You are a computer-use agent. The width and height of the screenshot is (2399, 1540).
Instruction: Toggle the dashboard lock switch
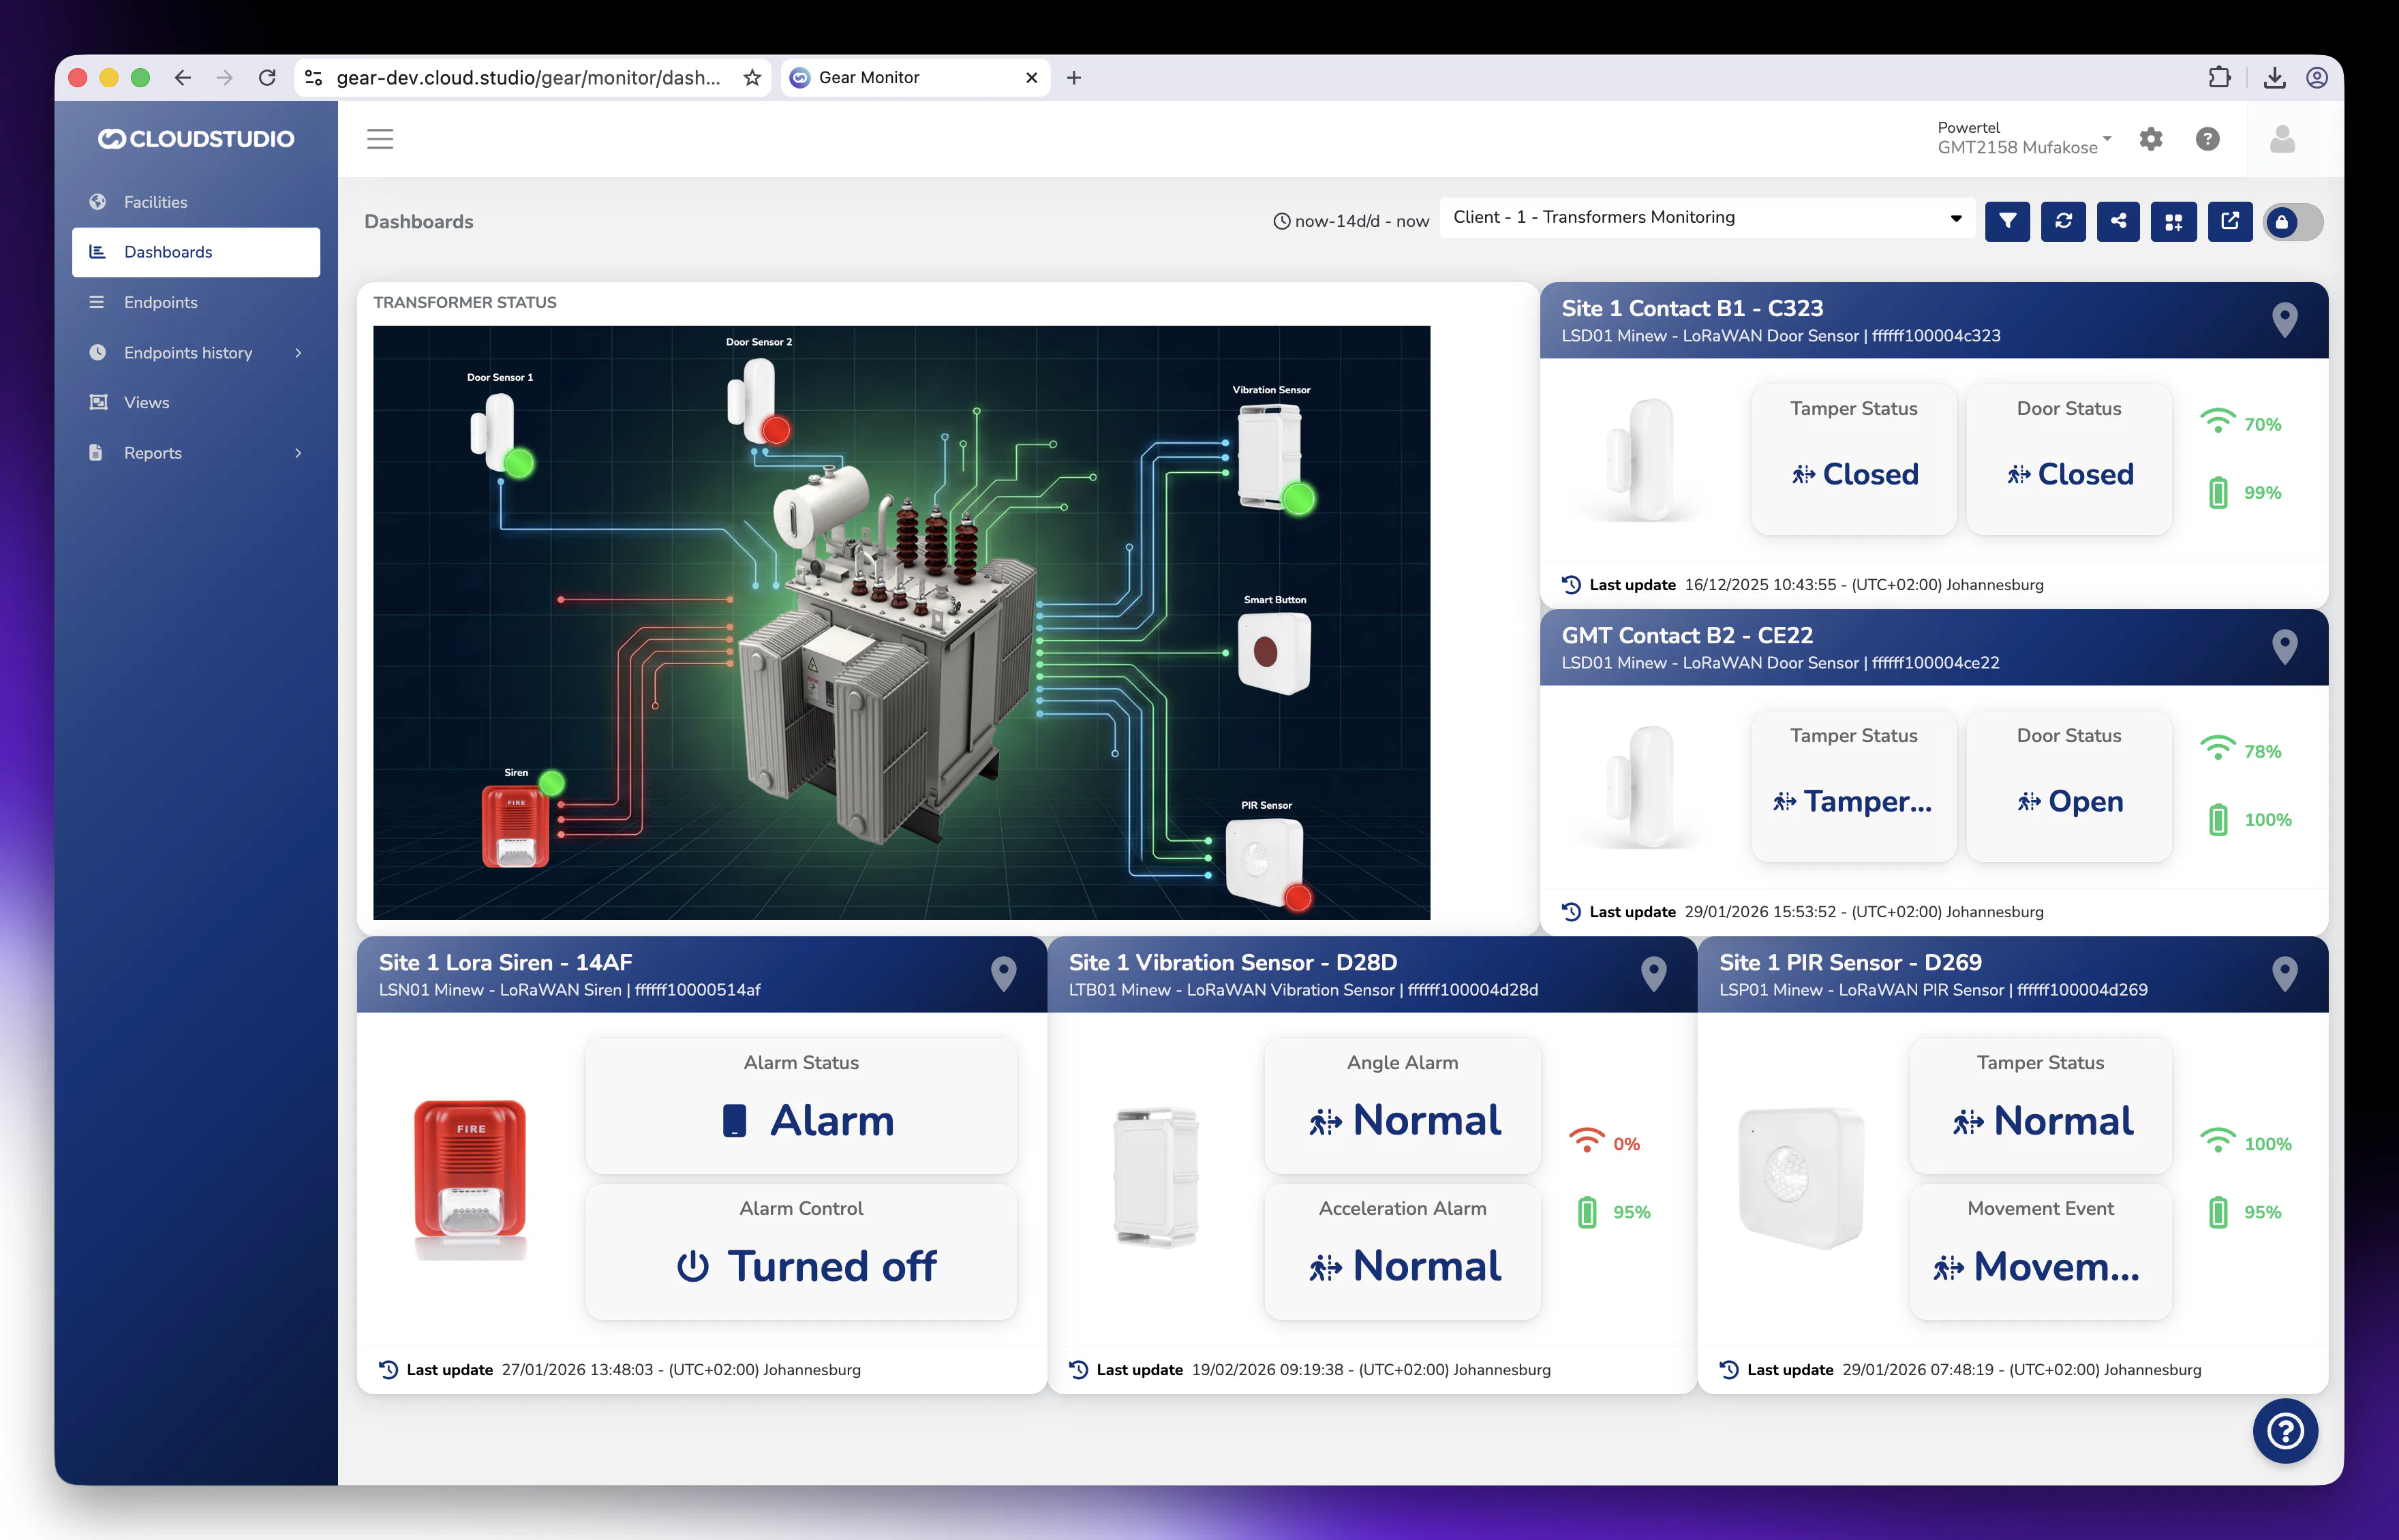tap(2293, 222)
